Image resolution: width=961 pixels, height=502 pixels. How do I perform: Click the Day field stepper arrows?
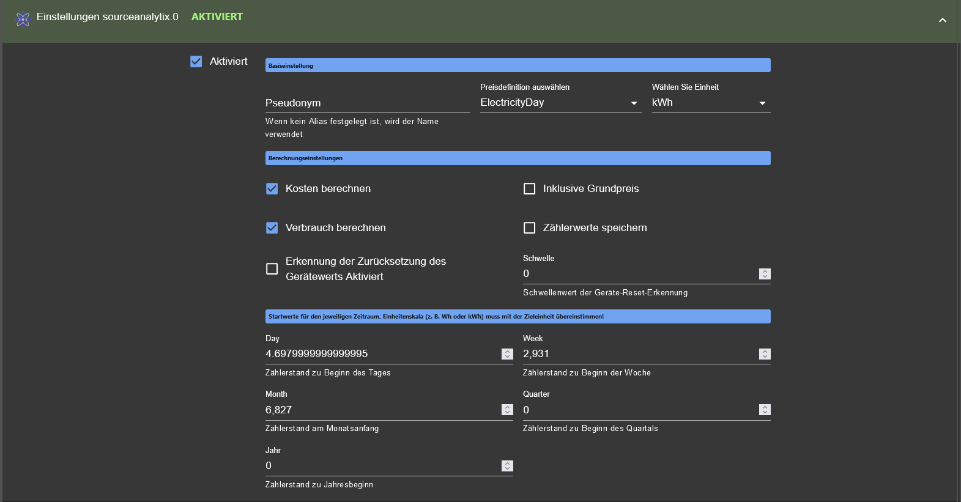click(507, 354)
